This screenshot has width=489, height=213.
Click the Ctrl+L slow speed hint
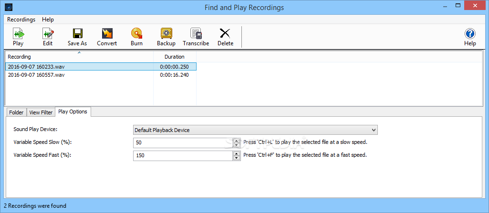tap(305, 142)
